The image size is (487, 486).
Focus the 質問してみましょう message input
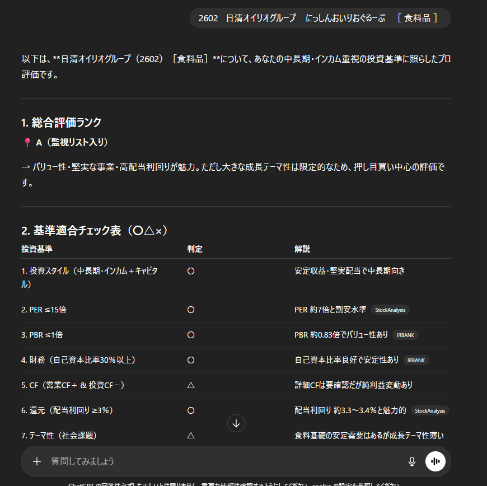pyautogui.click(x=224, y=461)
